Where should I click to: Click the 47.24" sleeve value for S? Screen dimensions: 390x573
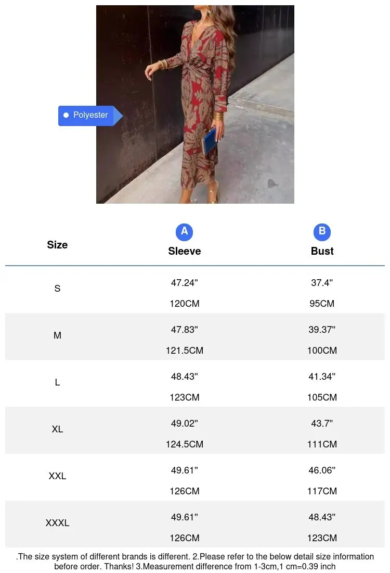click(x=184, y=282)
